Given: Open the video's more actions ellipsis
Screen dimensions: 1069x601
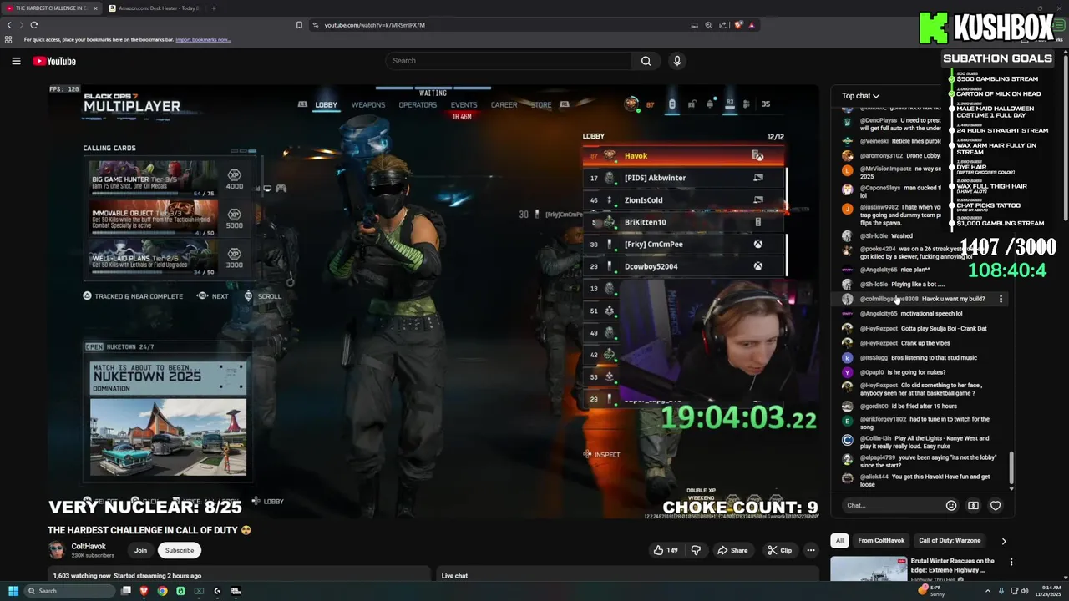Looking at the screenshot, I should 810,550.
